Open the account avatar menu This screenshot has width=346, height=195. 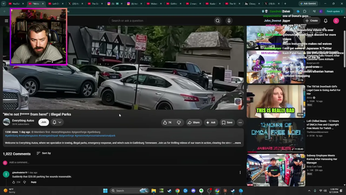[x=336, y=21]
